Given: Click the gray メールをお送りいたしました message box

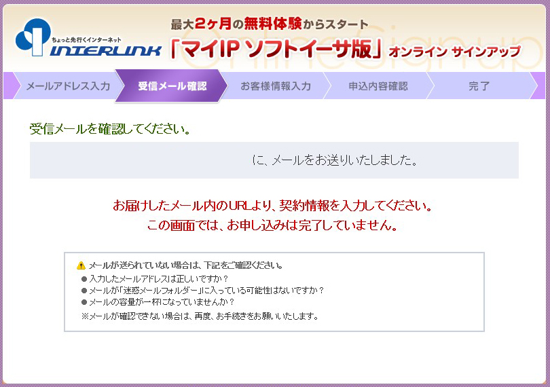Looking at the screenshot, I should (274, 160).
